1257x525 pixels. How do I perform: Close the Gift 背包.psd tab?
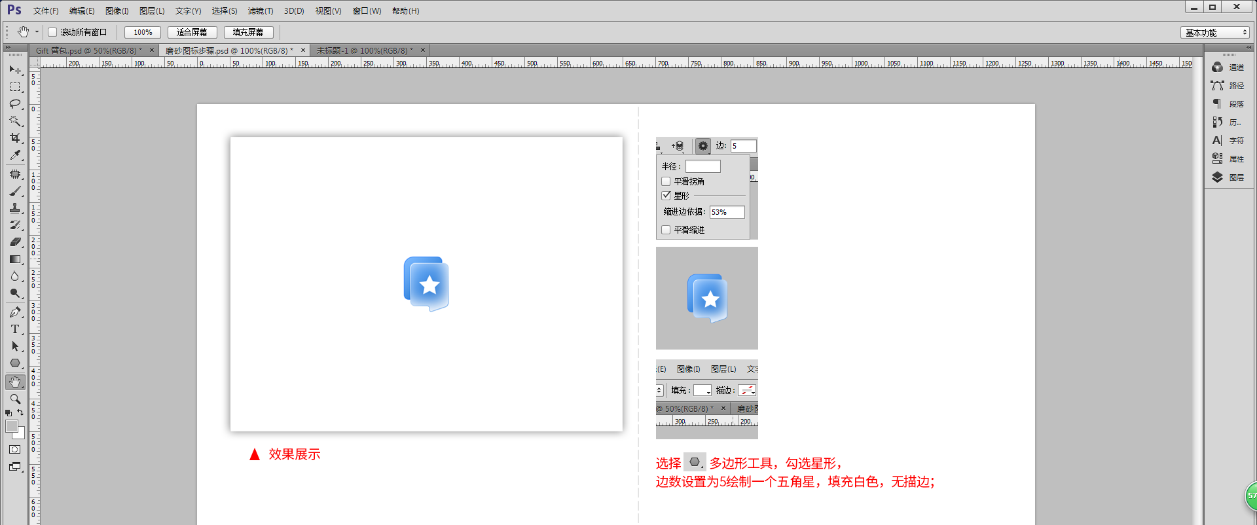[152, 50]
